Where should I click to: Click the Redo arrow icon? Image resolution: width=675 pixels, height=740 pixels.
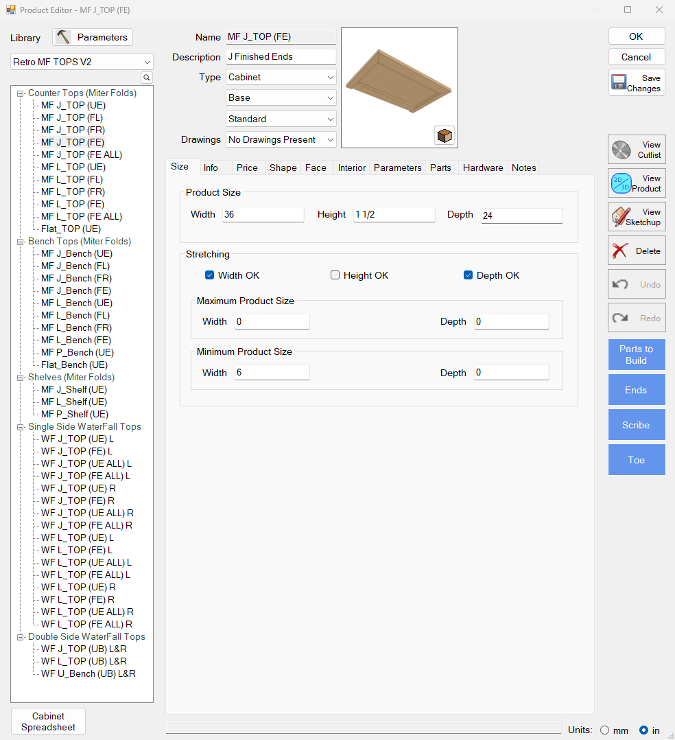(619, 317)
